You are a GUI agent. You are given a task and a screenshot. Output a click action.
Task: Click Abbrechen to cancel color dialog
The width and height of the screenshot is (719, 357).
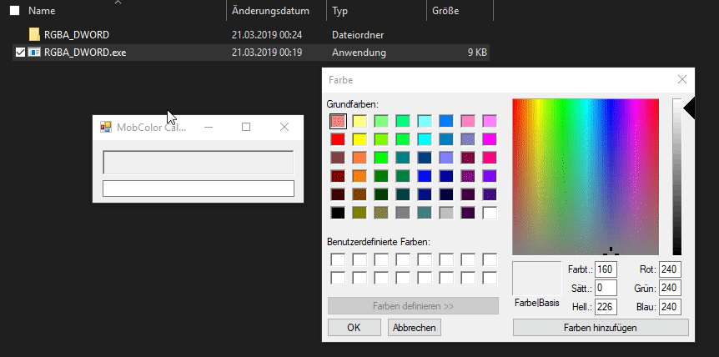click(x=415, y=328)
